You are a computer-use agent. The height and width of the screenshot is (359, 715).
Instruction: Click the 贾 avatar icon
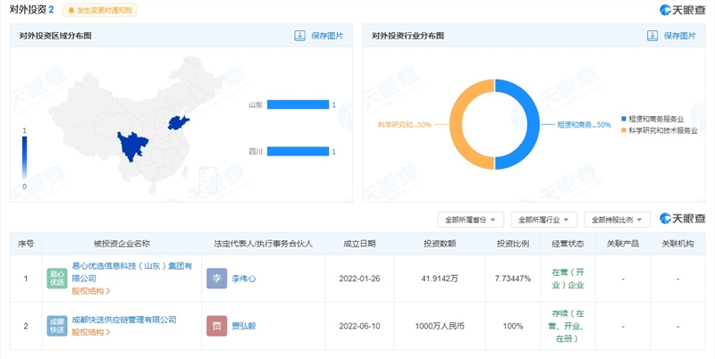click(215, 325)
